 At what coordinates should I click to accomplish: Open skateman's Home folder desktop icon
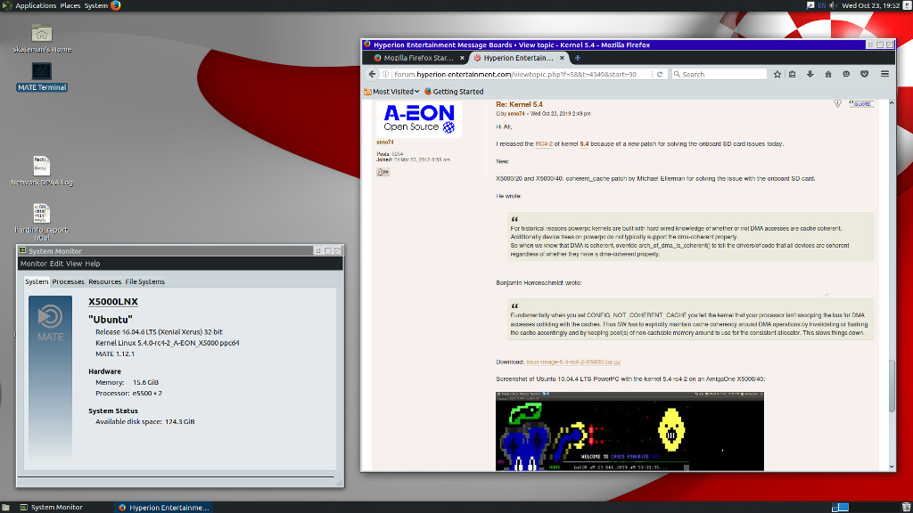point(42,34)
